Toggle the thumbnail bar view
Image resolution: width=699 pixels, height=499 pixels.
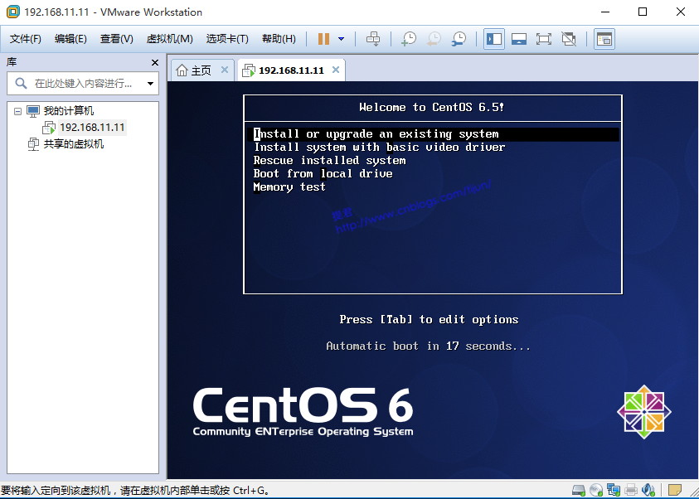(x=519, y=39)
